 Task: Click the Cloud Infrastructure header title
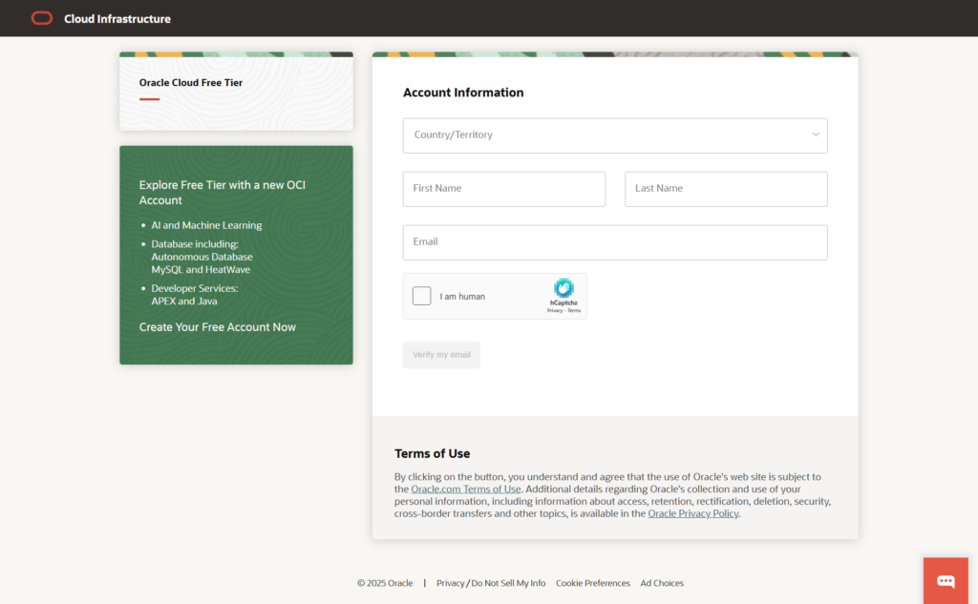tap(117, 18)
